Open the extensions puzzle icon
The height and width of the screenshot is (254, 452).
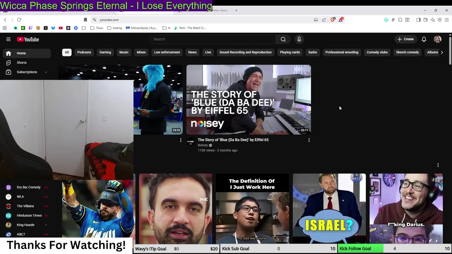(x=400, y=20)
